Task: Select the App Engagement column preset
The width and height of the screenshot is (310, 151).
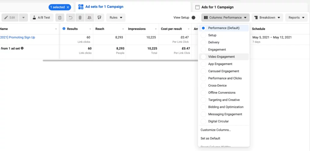Action: tap(224, 64)
